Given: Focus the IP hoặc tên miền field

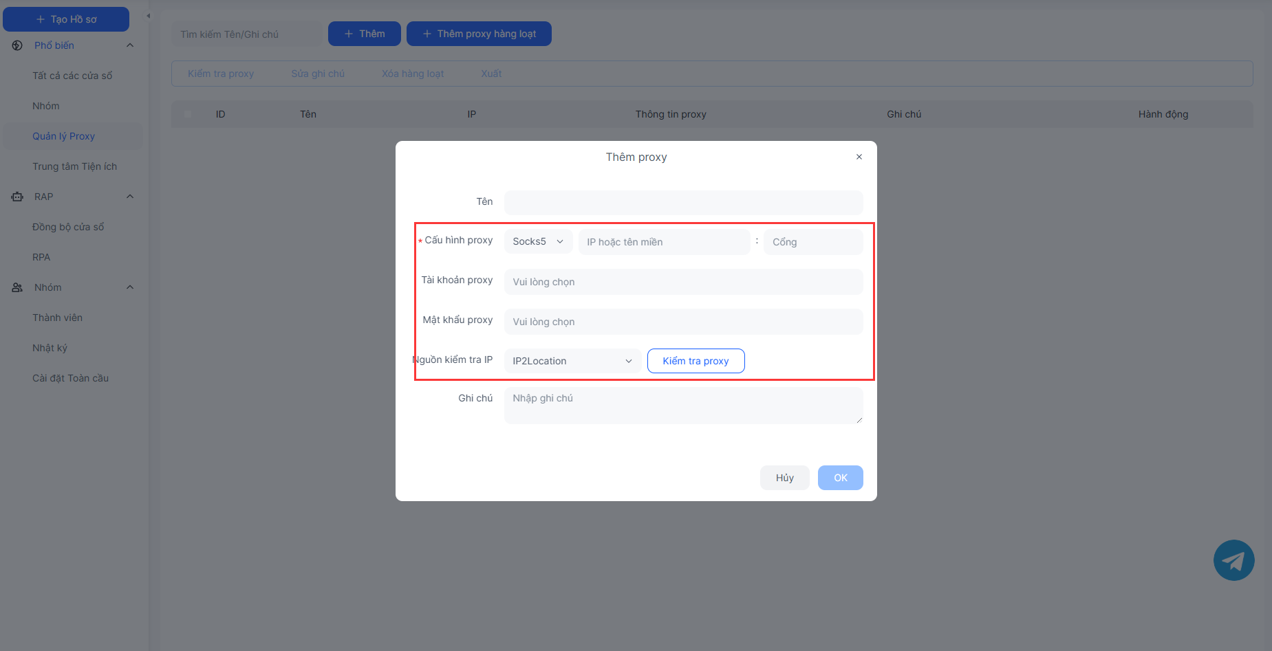Looking at the screenshot, I should coord(664,242).
